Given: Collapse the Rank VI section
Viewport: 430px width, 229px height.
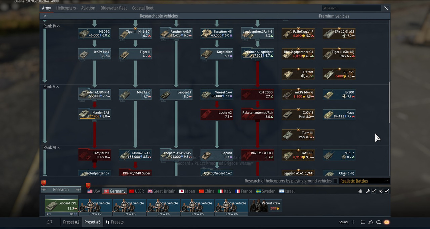Looking at the screenshot, I should point(51,147).
